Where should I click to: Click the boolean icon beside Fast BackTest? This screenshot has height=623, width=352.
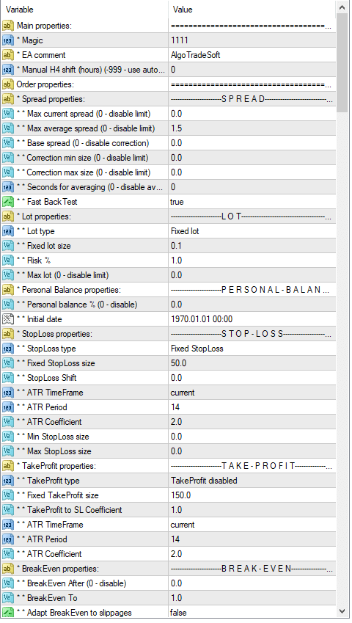coord(8,202)
